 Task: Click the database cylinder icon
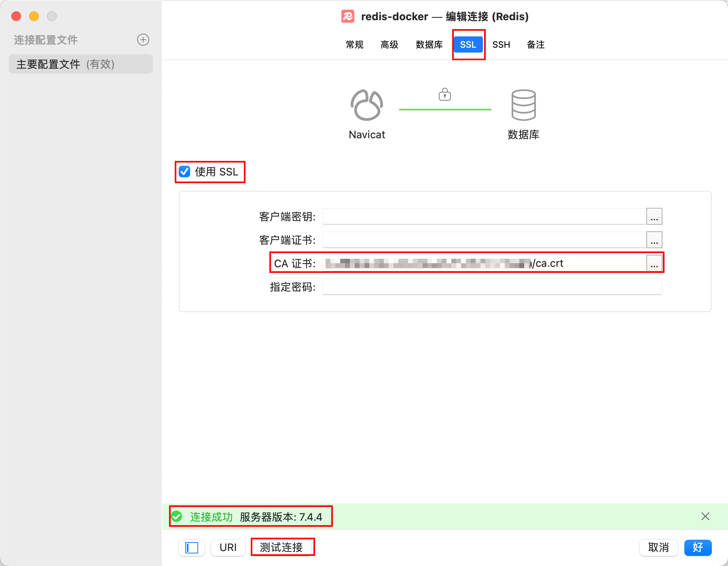pos(524,105)
